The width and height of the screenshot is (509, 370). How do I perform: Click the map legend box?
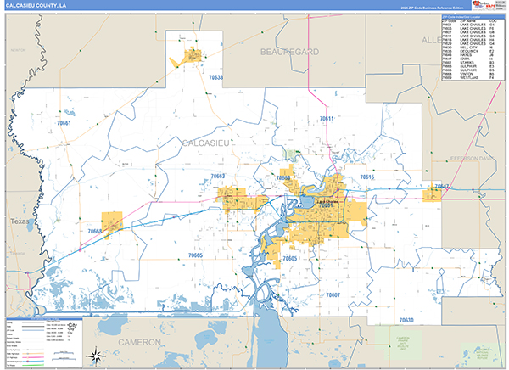44,343
